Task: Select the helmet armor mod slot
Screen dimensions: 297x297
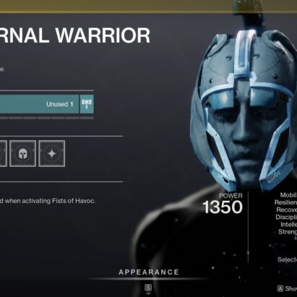Action: point(23,154)
